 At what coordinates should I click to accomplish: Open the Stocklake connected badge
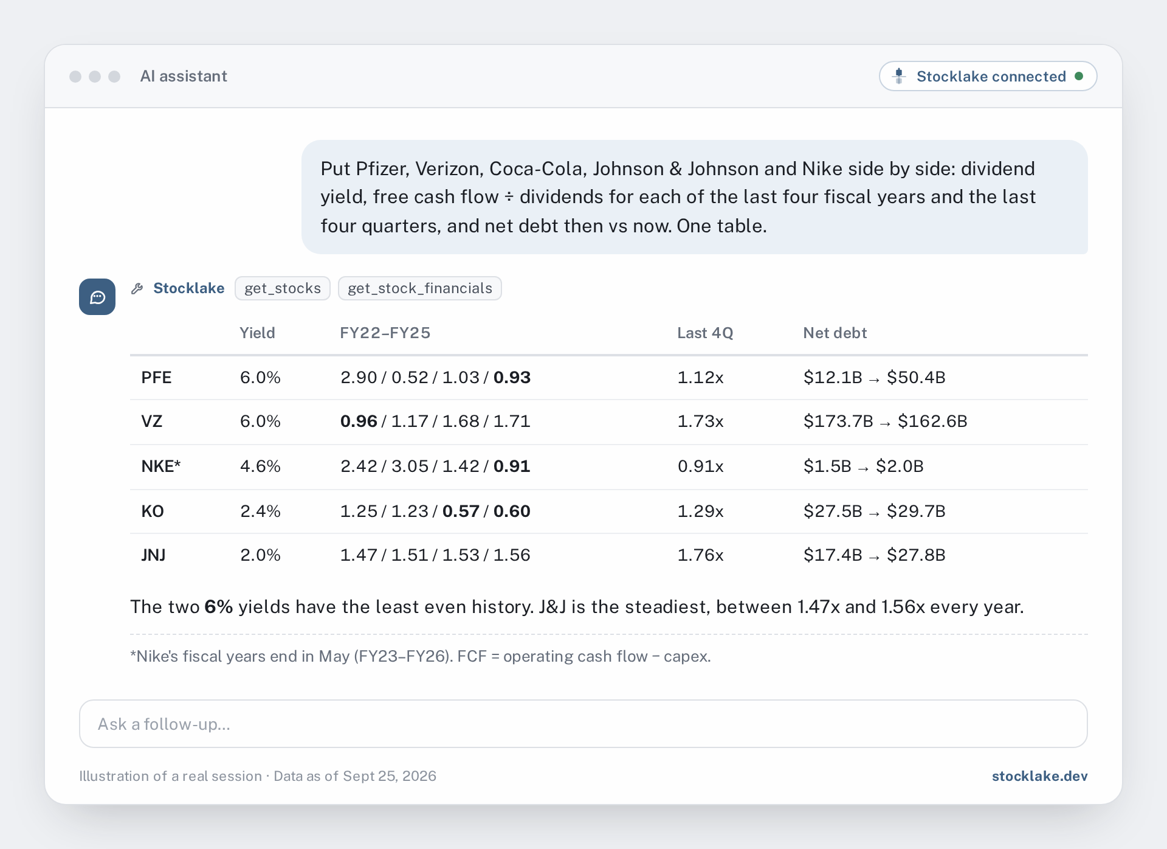point(988,76)
